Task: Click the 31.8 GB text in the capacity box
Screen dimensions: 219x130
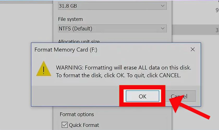Action: pyautogui.click(x=68, y=6)
